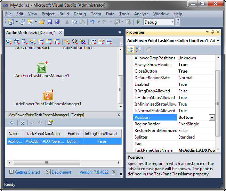
Task: Select the AdxExcelTaskPanesManager1 Excel icon
Action: tap(42, 67)
